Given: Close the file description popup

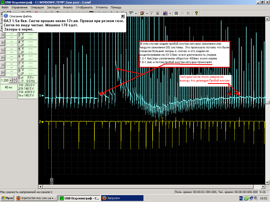Looking at the screenshot, I should [x=123, y=16].
